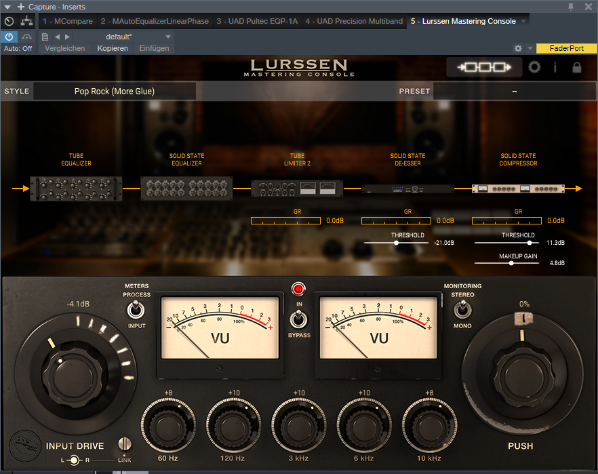Click the T-Rex logo emblem
Screen dimensions: 598x474
25,446
